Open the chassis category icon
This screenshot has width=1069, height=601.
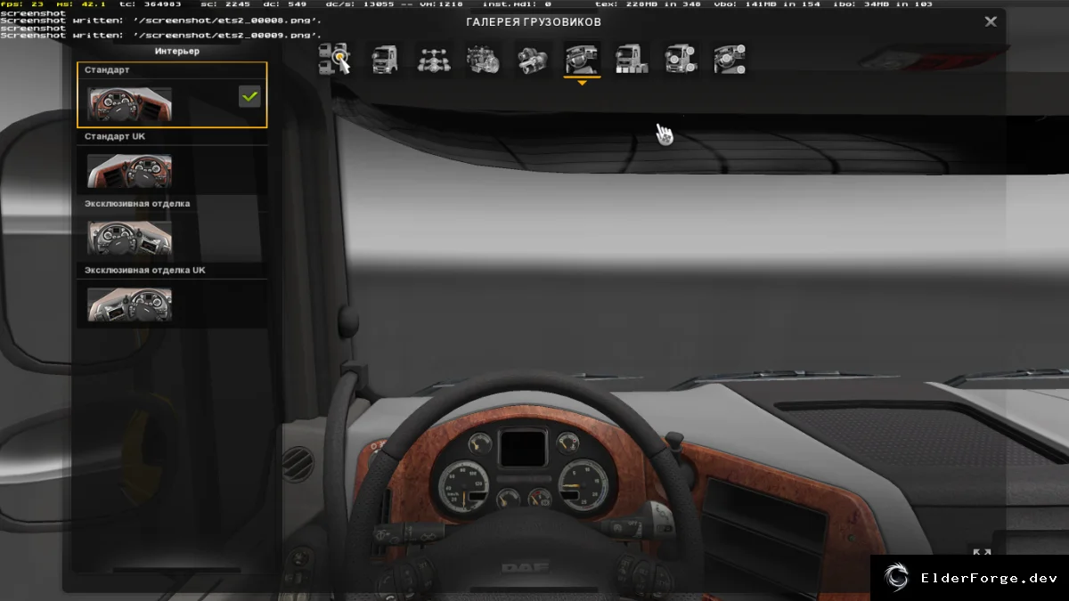tap(434, 60)
